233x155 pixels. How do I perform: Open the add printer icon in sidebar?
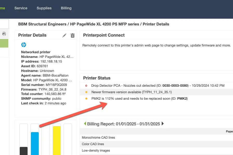(4, 33)
